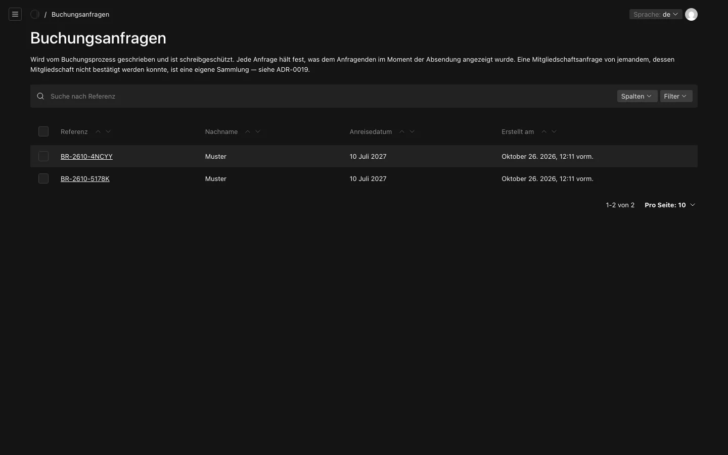The width and height of the screenshot is (728, 455).
Task: Click the Referenz column header label
Action: (74, 131)
